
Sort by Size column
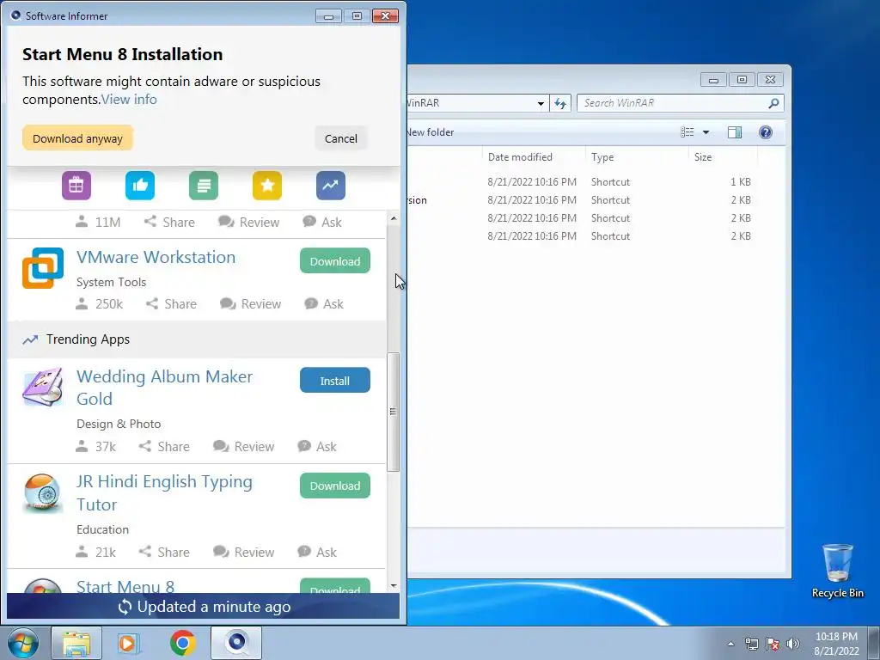[723, 157]
